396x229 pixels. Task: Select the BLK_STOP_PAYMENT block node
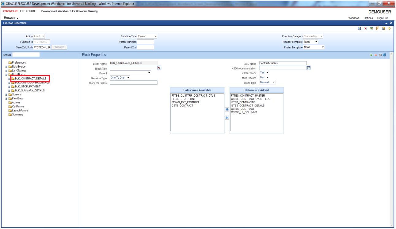pos(28,87)
